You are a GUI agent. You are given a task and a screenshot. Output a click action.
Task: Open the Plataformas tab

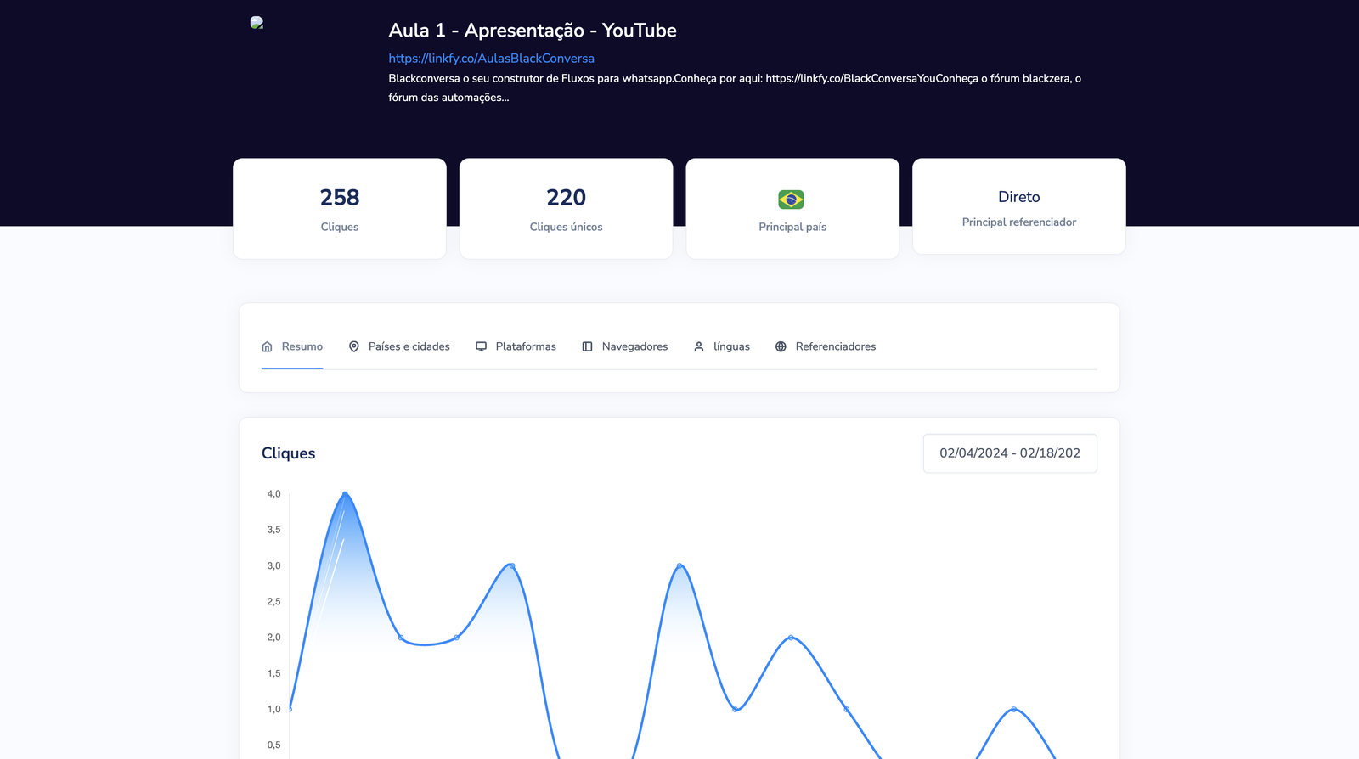click(516, 346)
